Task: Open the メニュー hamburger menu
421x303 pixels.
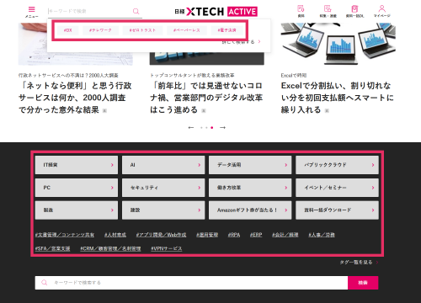Action: pyautogui.click(x=32, y=12)
